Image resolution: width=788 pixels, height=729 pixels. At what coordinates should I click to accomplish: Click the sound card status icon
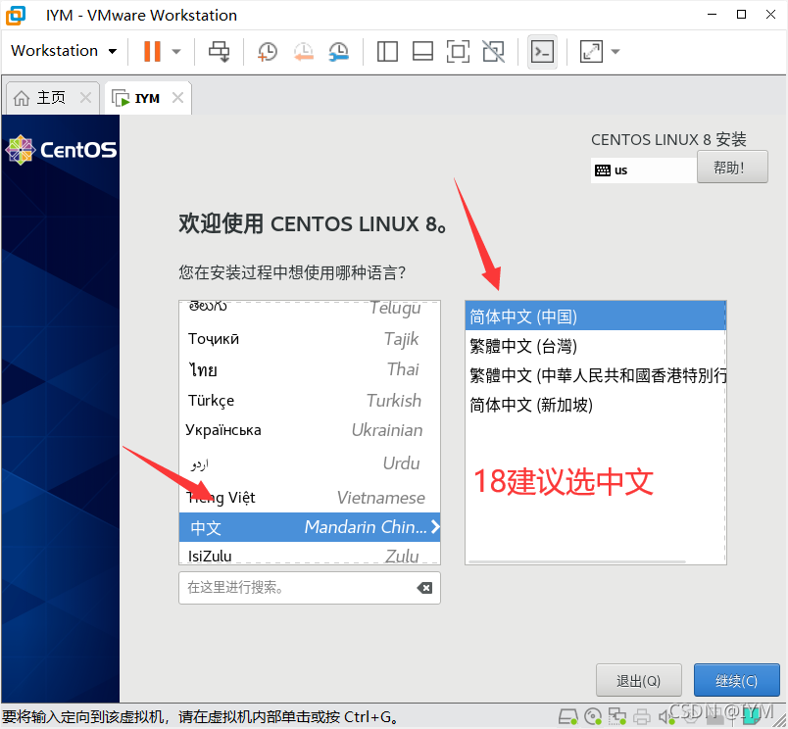click(665, 717)
